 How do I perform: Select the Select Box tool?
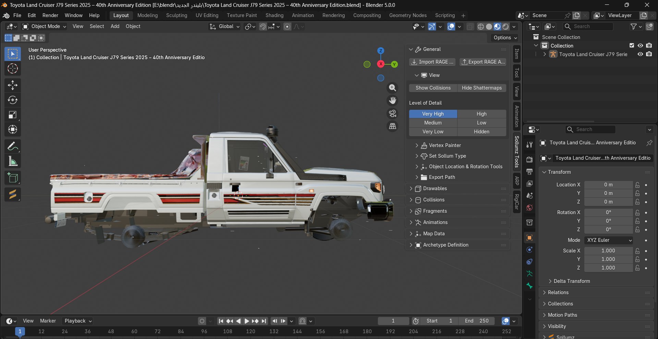(13, 54)
